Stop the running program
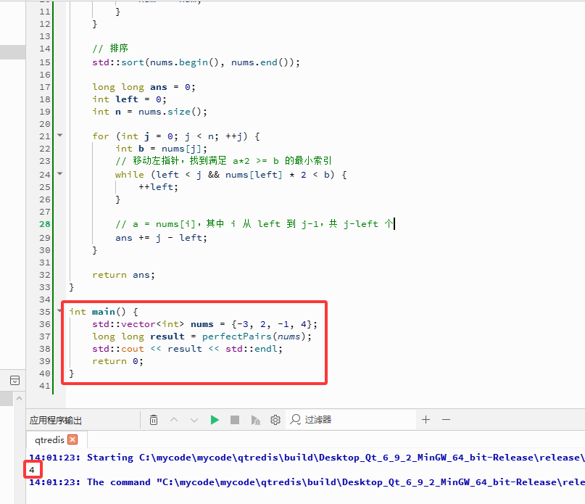 235,420
